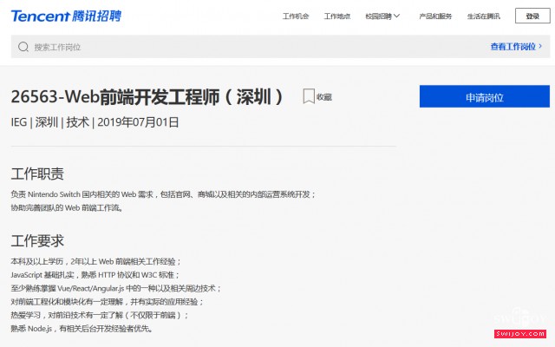Image resolution: width=555 pixels, height=347 pixels.
Task: Click the 登录 button
Action: click(532, 16)
